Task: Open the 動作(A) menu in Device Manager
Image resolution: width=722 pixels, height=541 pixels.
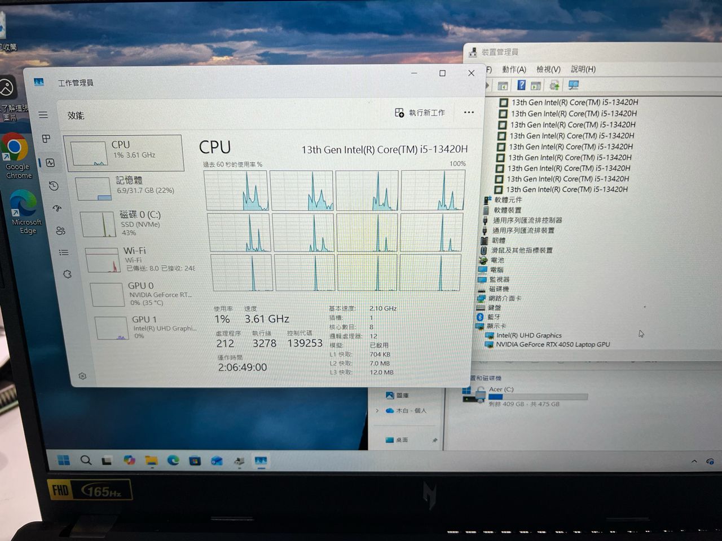Action: 514,69
